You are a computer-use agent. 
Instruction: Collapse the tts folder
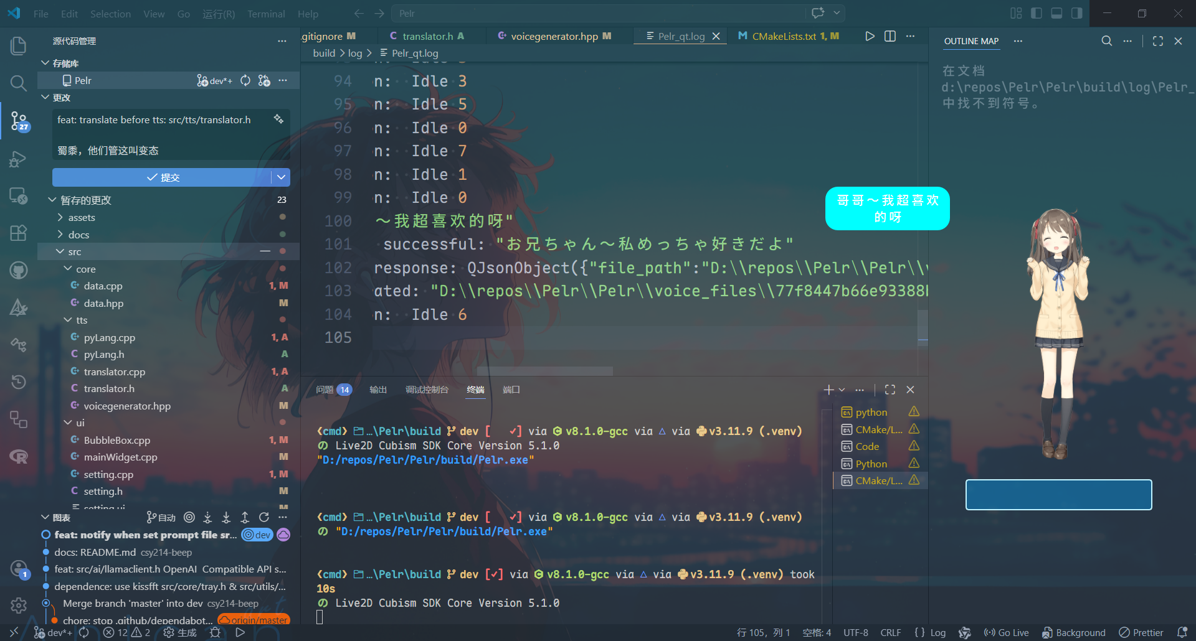pos(68,320)
